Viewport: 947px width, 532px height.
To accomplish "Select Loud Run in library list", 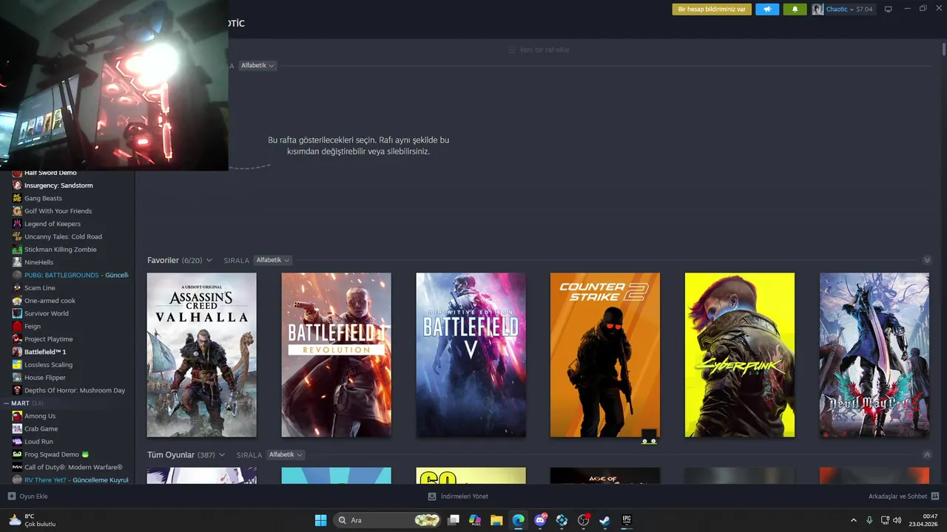I will click(38, 442).
